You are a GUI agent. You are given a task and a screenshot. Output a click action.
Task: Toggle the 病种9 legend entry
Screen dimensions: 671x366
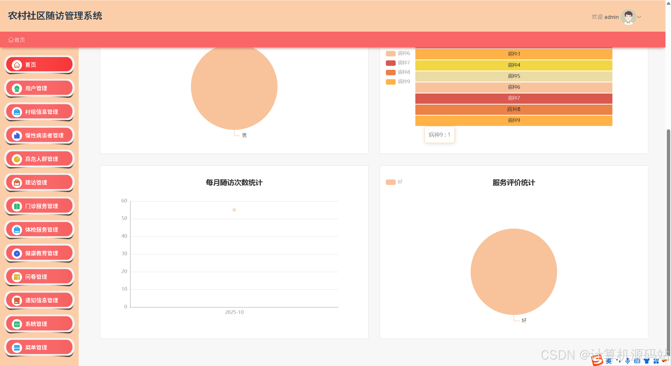pyautogui.click(x=398, y=82)
